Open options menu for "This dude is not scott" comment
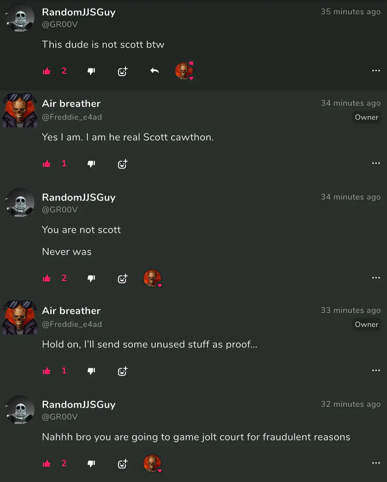This screenshot has width=387, height=482. pos(376,71)
